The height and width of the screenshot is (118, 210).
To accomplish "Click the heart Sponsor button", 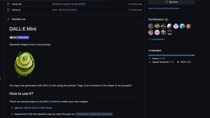I will tap(171, 2).
